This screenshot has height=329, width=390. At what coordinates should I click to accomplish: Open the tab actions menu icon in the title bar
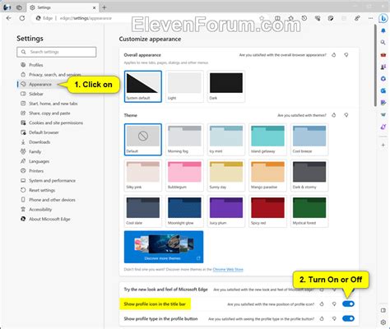point(19,7)
